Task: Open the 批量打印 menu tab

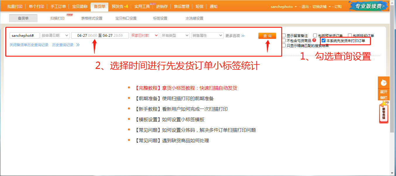Action: tap(15, 6)
